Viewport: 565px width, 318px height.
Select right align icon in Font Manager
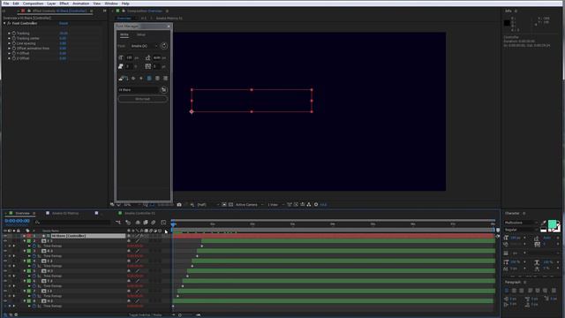point(165,79)
